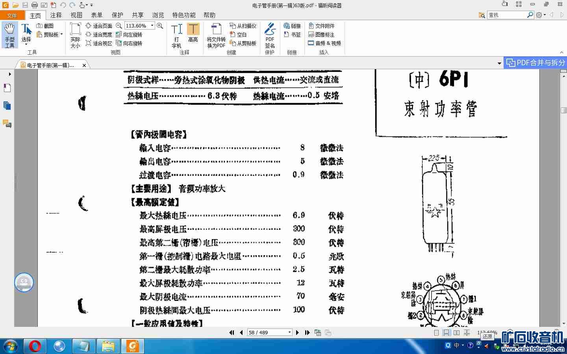The width and height of the screenshot is (567, 354).
Task: Click the Windows Start button
Action: click(x=11, y=346)
